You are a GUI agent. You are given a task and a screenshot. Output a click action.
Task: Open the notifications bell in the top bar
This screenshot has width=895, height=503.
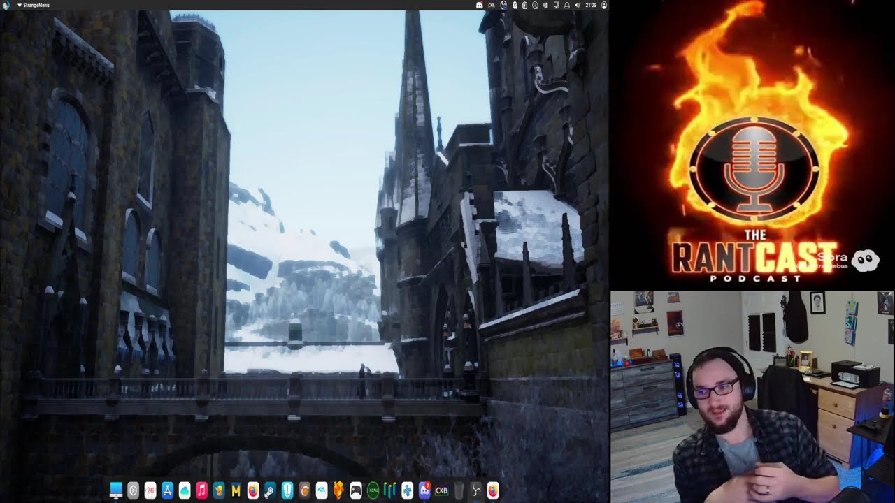[566, 5]
